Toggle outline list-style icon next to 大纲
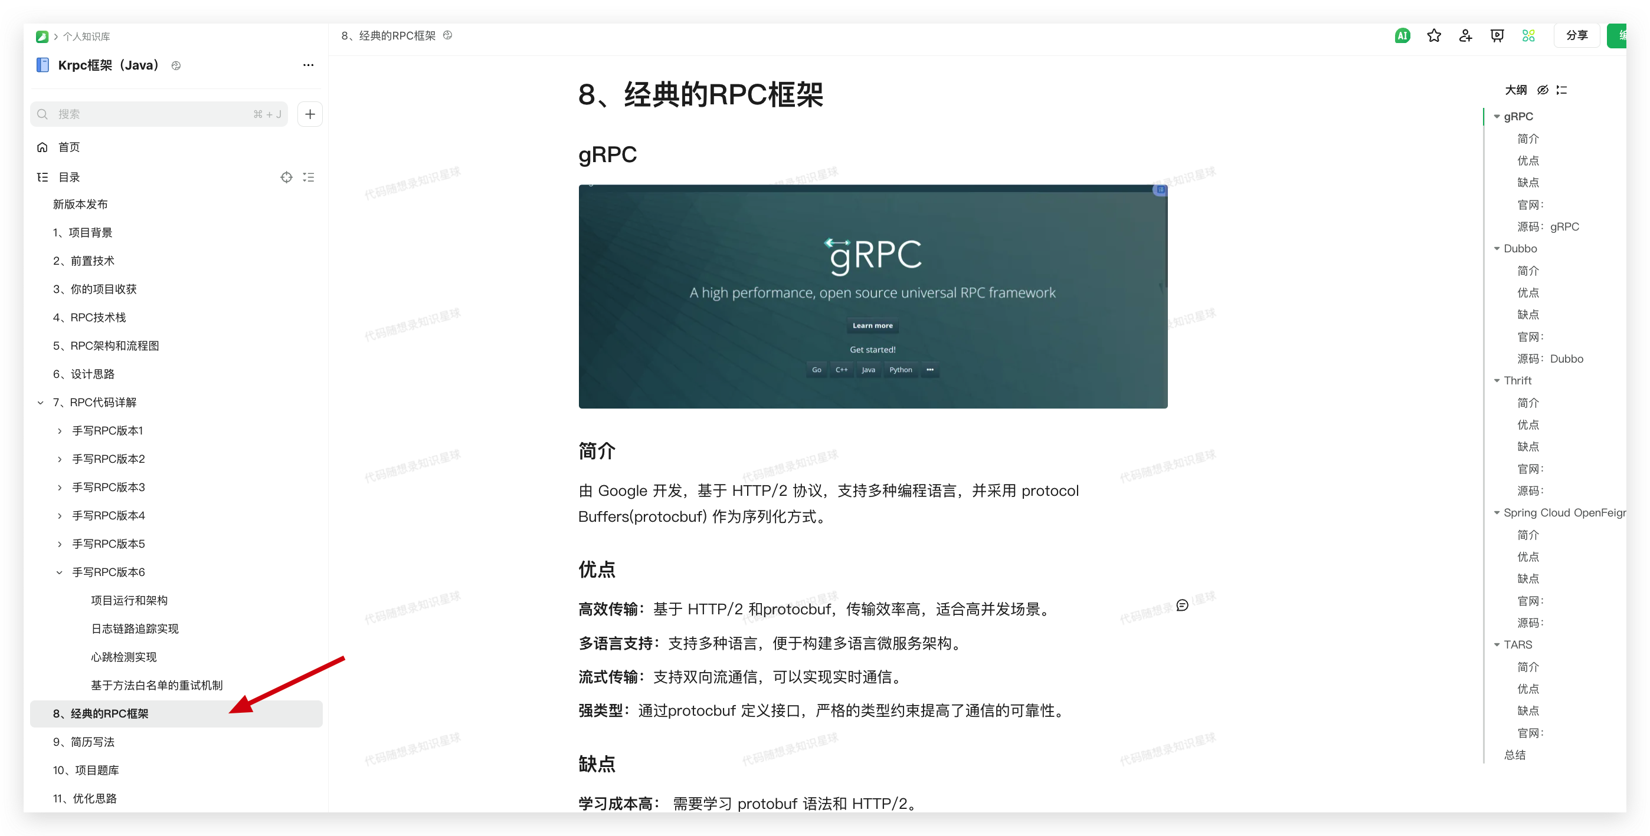1650x836 pixels. [1561, 90]
